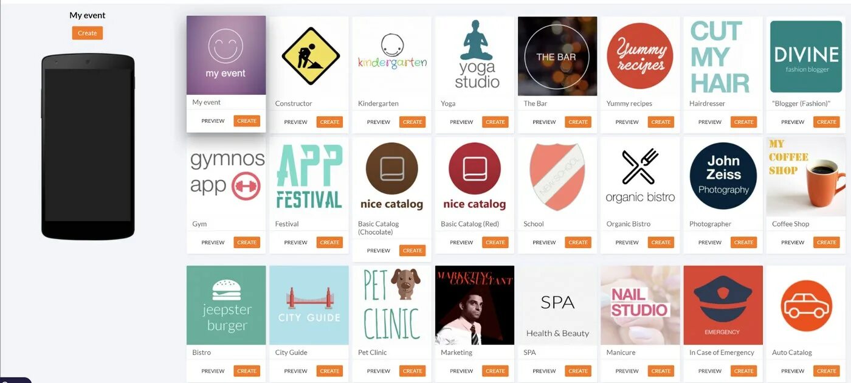
Task: Select the In Case of Emergency icon
Action: [723, 305]
